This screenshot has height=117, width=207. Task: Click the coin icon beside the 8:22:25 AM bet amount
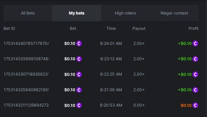pos(79,74)
